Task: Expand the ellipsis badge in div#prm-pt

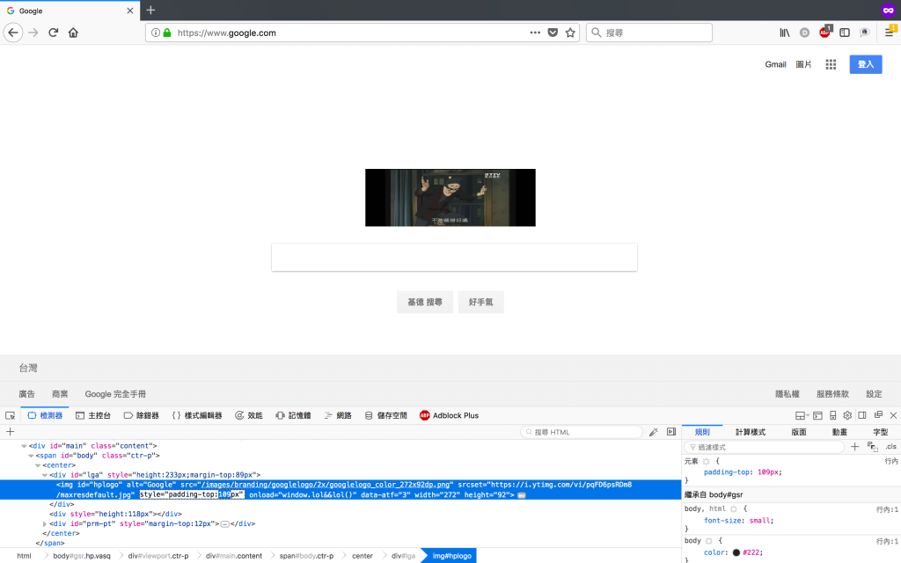Action: 225,524
